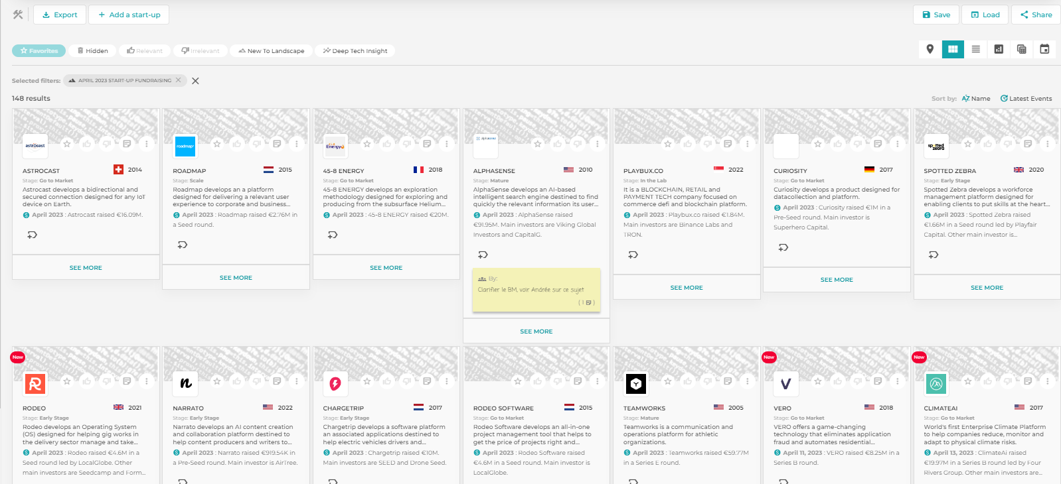Open the stacked table view
The height and width of the screenshot is (484, 1061).
[x=1022, y=49]
